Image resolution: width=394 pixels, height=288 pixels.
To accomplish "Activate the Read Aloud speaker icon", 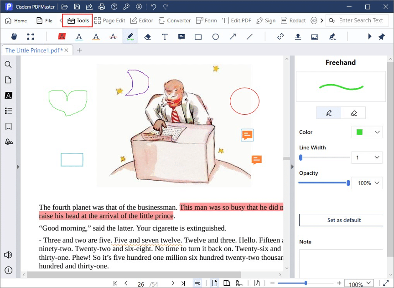I will (8, 255).
